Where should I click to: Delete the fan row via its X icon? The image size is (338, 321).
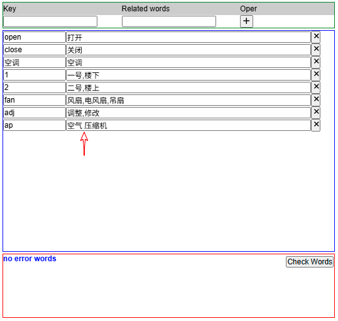tap(316, 99)
